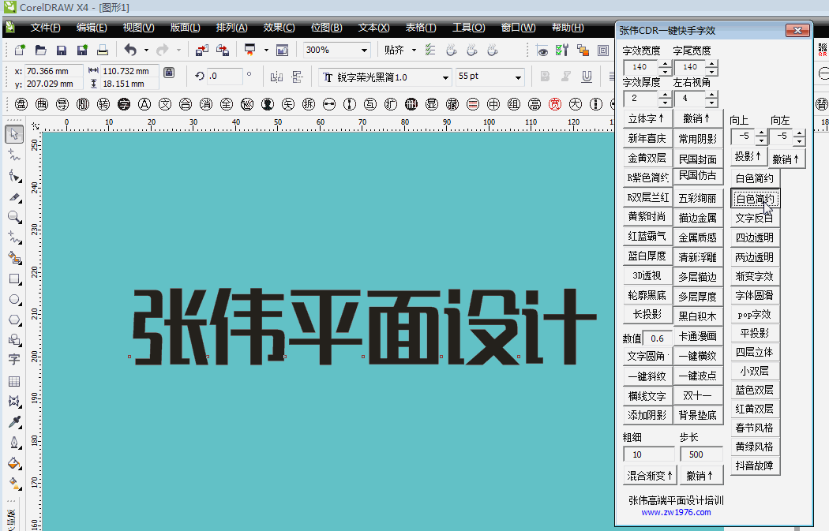Image resolution: width=829 pixels, height=531 pixels.
Task: Open the 55 pt font size dropdown
Action: click(518, 77)
